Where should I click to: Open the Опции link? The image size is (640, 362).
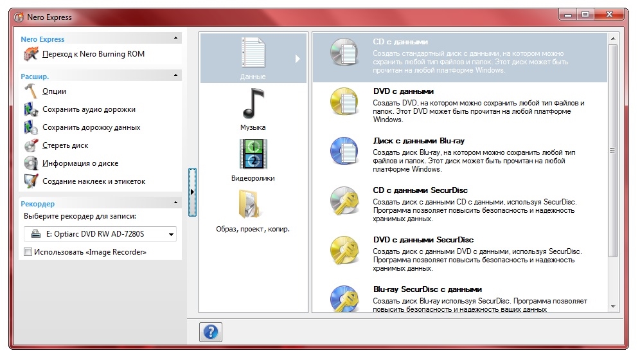(54, 91)
